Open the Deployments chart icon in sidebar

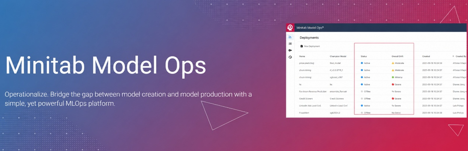click(x=290, y=37)
